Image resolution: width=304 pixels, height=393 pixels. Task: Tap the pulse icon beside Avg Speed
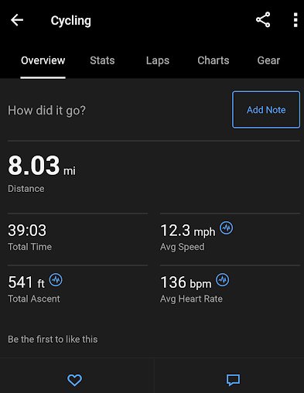[x=226, y=227]
